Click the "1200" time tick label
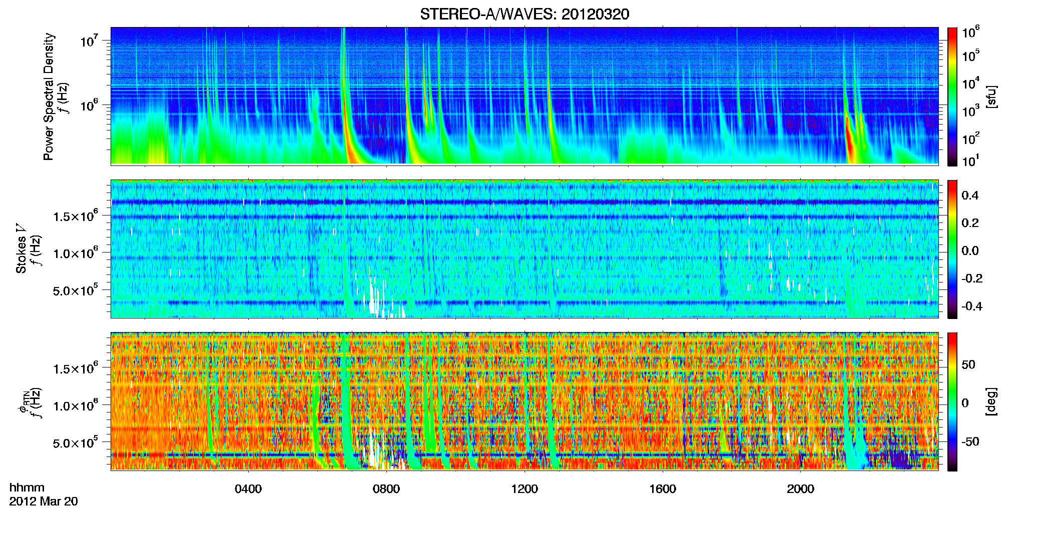 (x=524, y=489)
